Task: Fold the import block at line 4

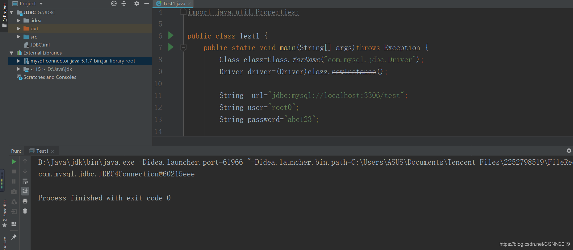Action: click(x=183, y=12)
